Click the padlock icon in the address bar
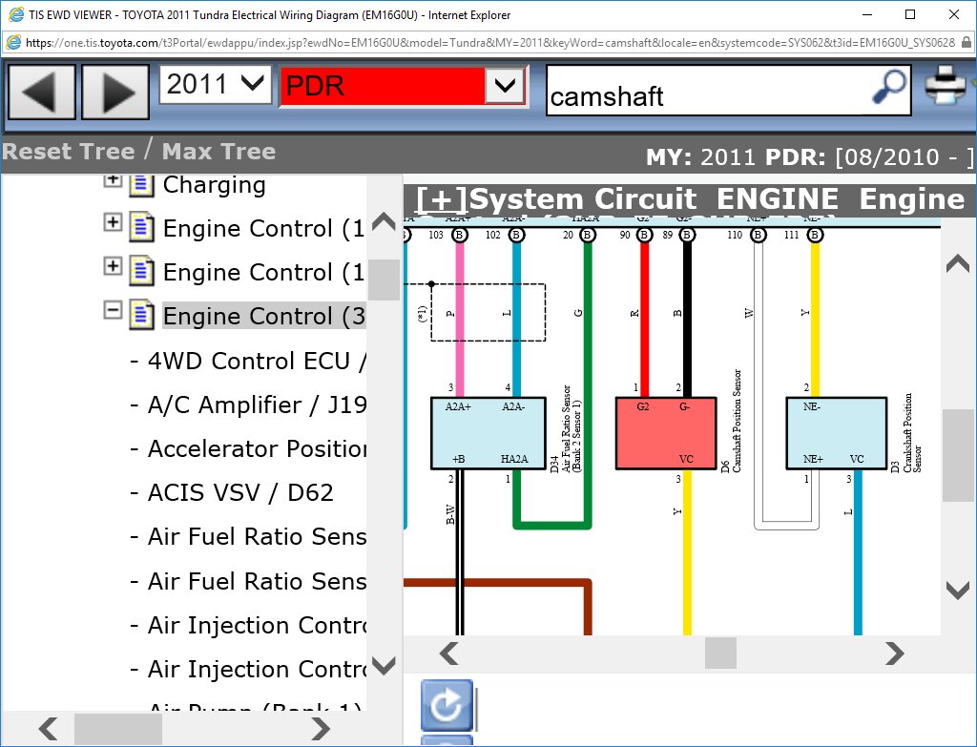Viewport: 977px width, 747px height. 966,42
